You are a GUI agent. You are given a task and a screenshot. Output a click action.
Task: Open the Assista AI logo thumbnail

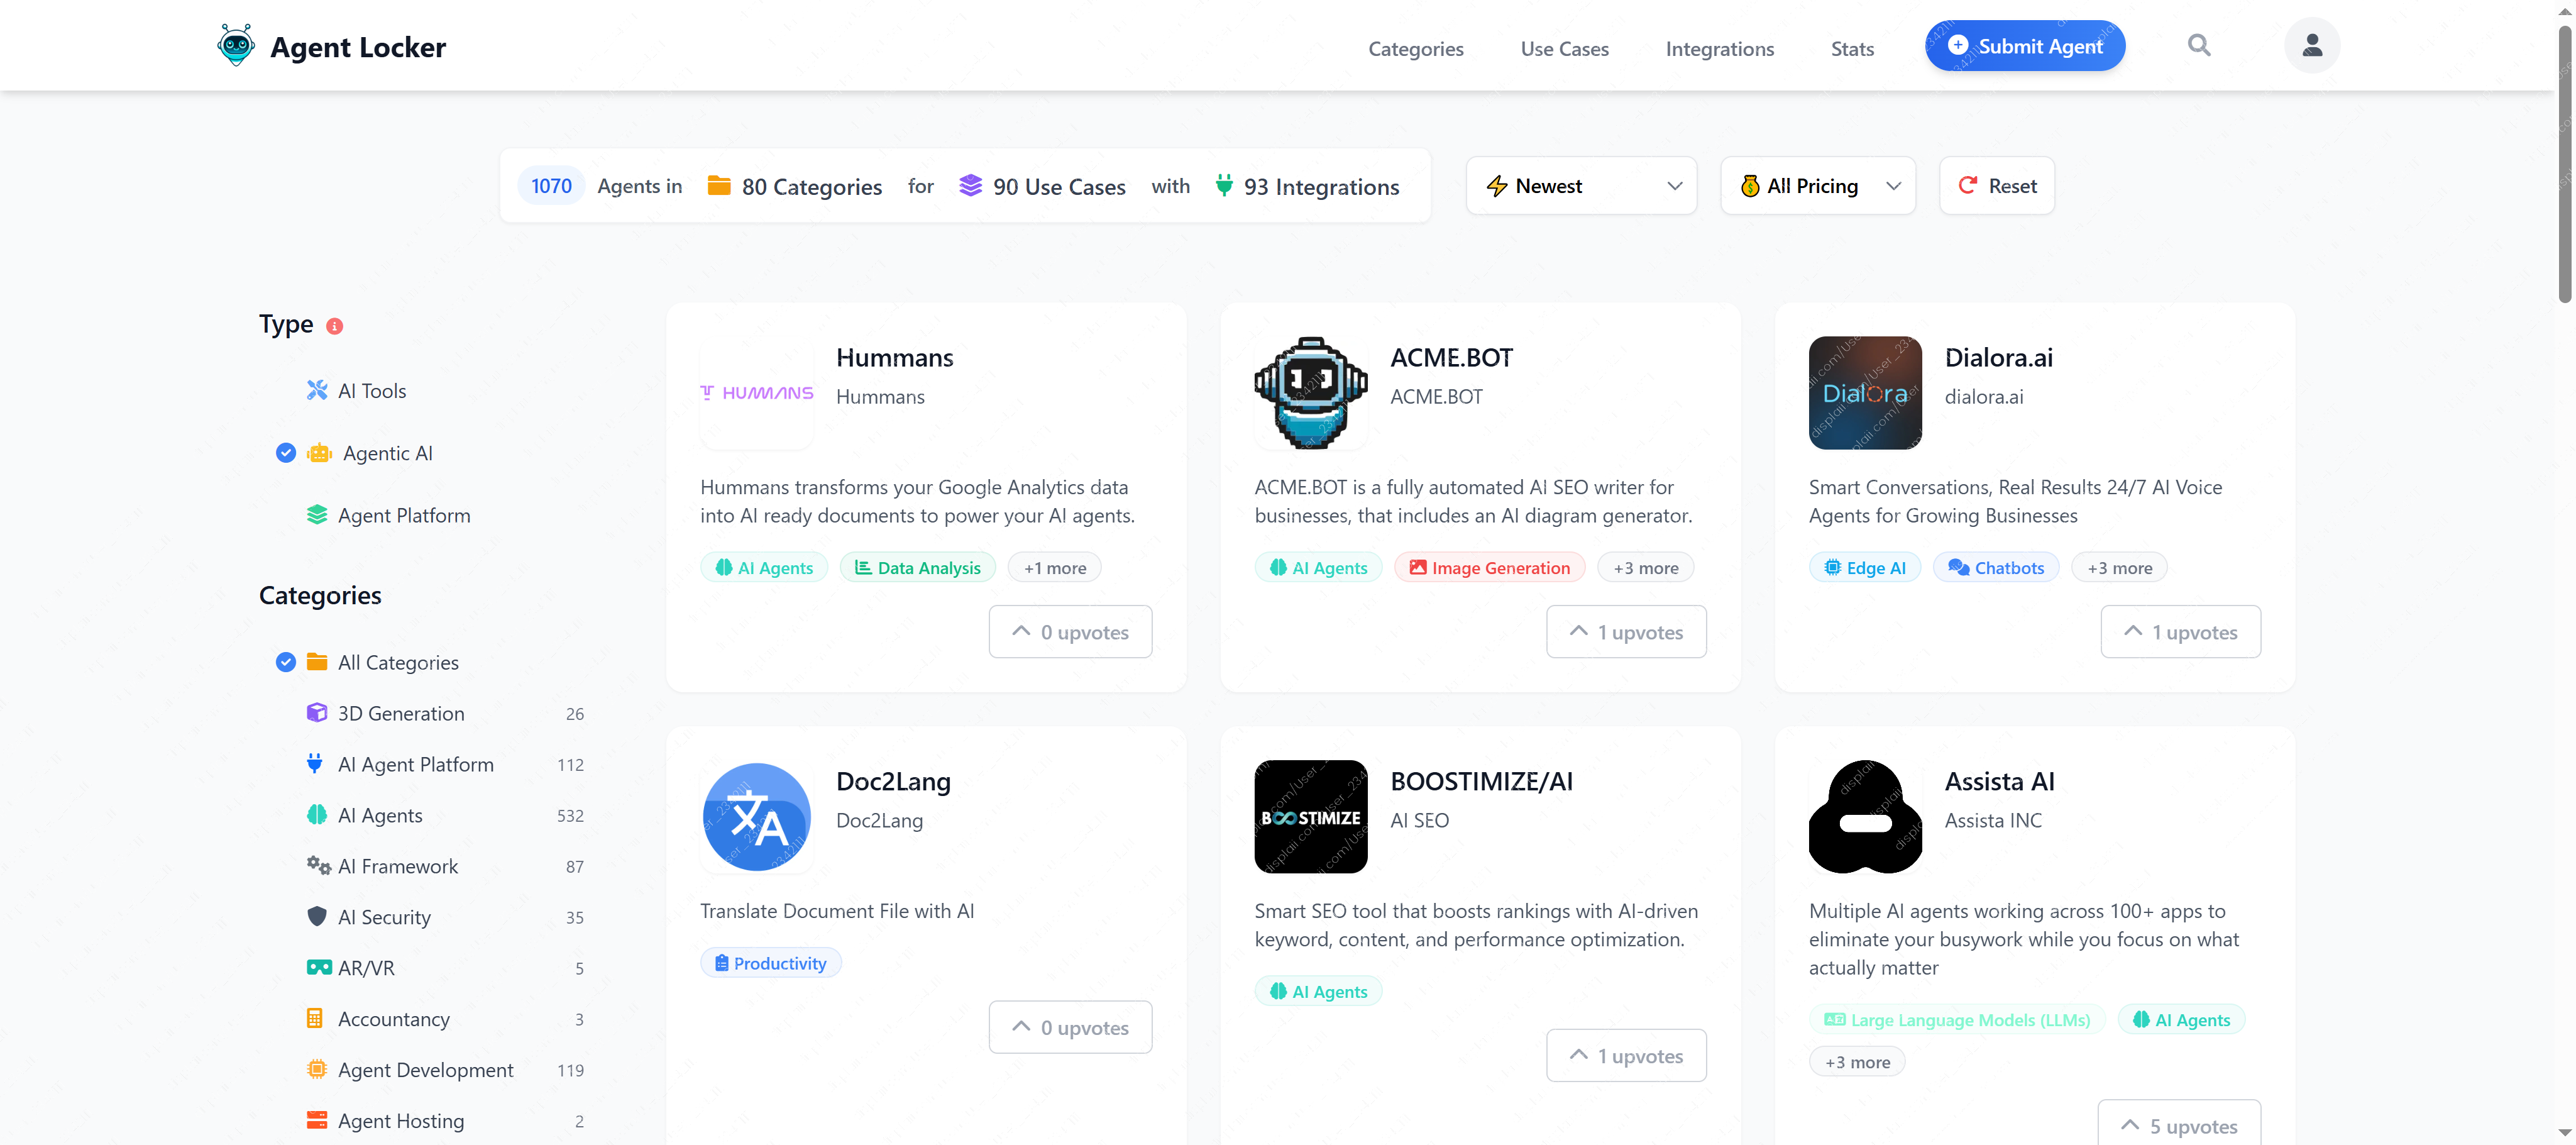(x=1865, y=817)
